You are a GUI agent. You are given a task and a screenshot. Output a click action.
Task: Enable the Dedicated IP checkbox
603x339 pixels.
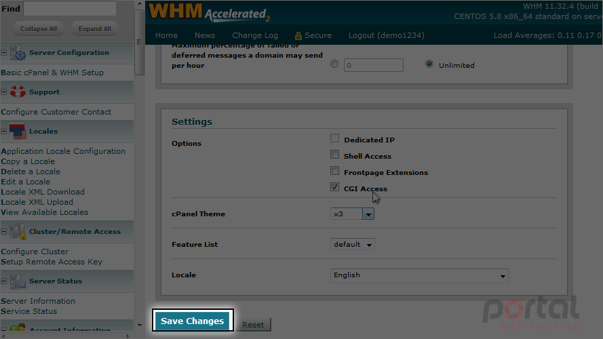334,138
